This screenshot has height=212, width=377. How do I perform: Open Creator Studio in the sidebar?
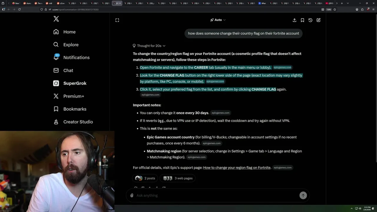point(73,122)
